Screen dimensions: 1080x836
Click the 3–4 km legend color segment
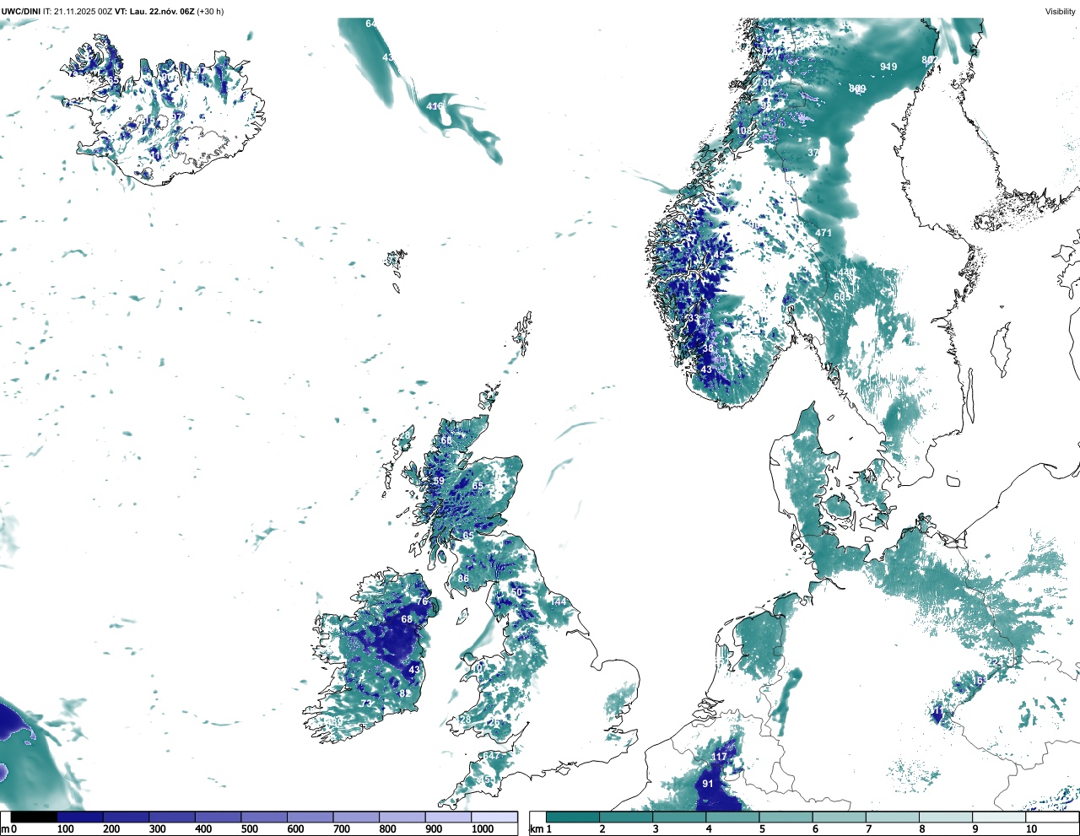pos(680,817)
